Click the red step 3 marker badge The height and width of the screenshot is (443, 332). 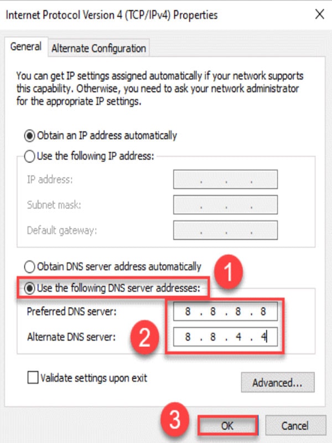[175, 420]
